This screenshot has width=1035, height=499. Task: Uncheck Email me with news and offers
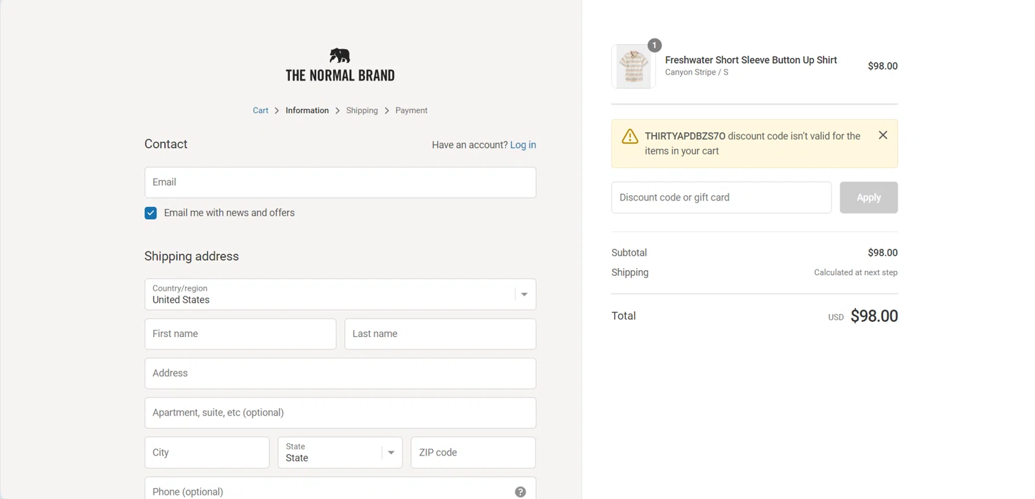pos(150,213)
